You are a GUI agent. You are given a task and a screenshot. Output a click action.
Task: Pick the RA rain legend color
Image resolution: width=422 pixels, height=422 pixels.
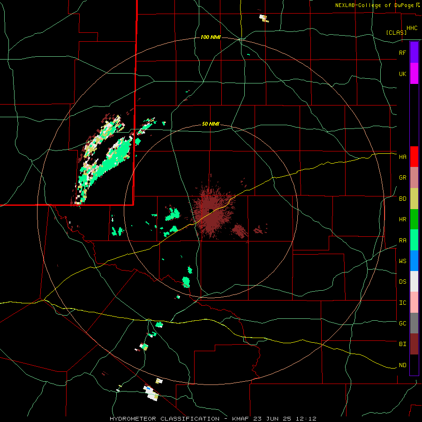pyautogui.click(x=414, y=240)
